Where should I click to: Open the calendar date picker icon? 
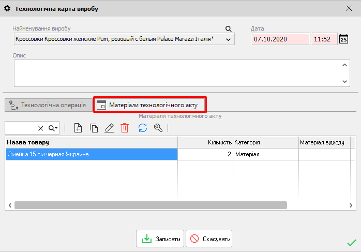[344, 39]
